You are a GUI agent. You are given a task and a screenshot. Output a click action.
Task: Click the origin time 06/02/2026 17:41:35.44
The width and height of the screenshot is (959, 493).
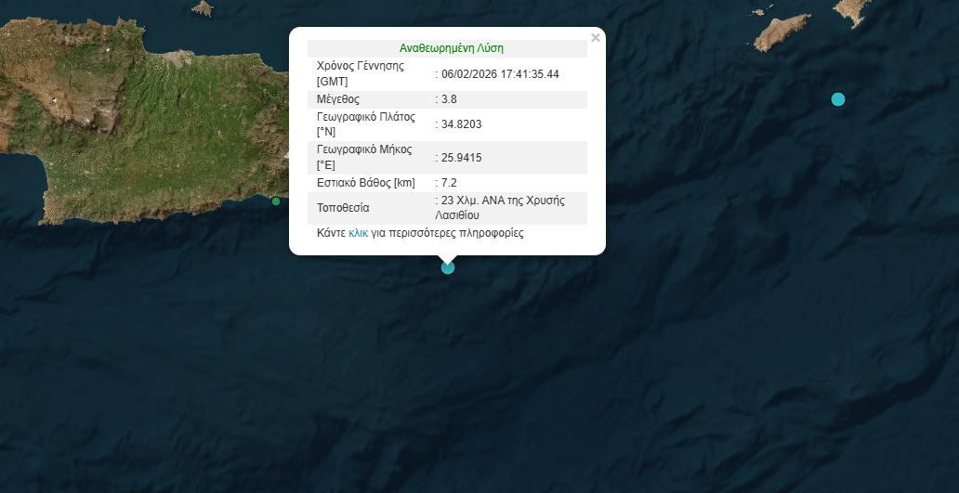click(500, 74)
